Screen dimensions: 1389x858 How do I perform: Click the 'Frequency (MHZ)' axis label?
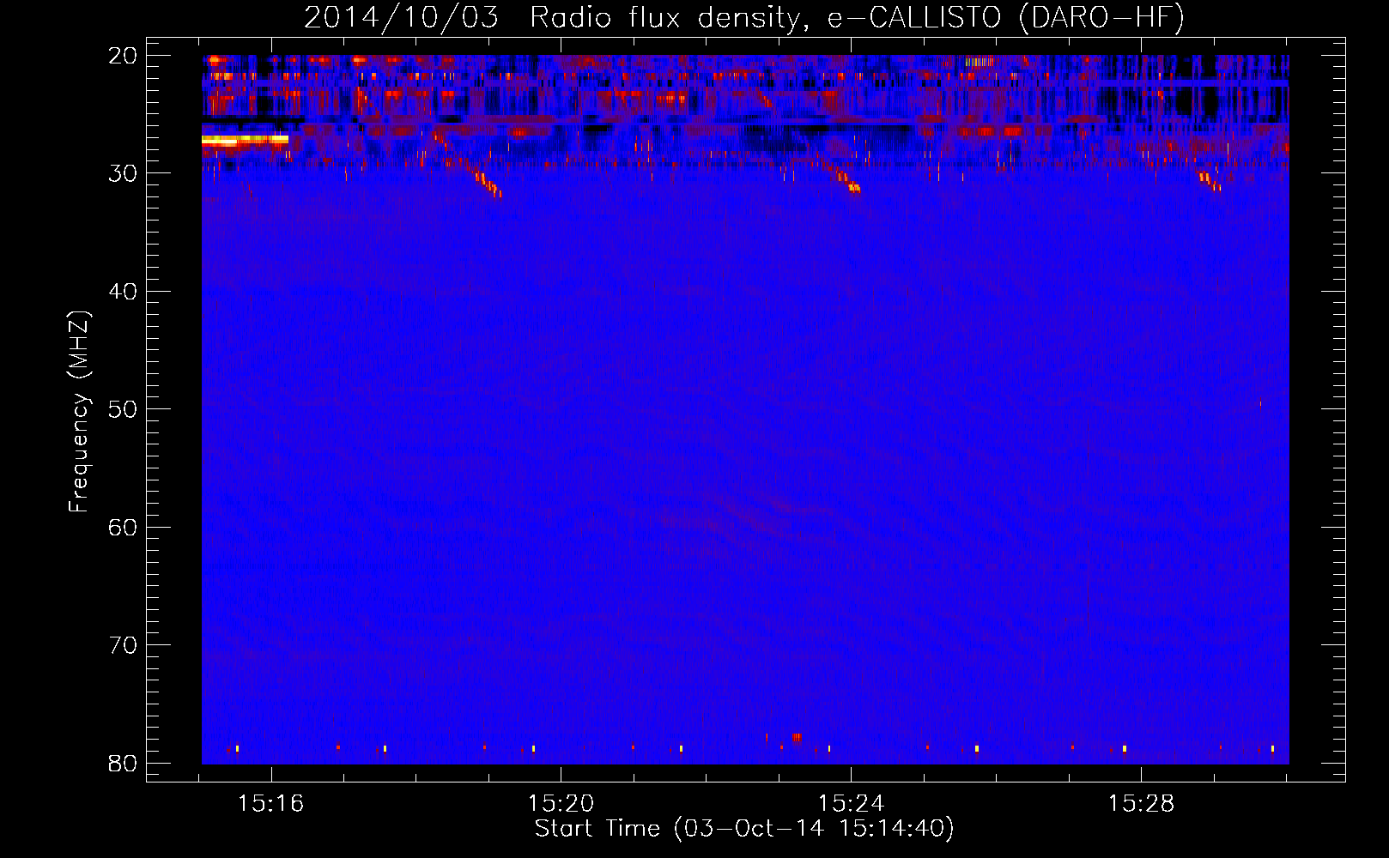pyautogui.click(x=79, y=412)
